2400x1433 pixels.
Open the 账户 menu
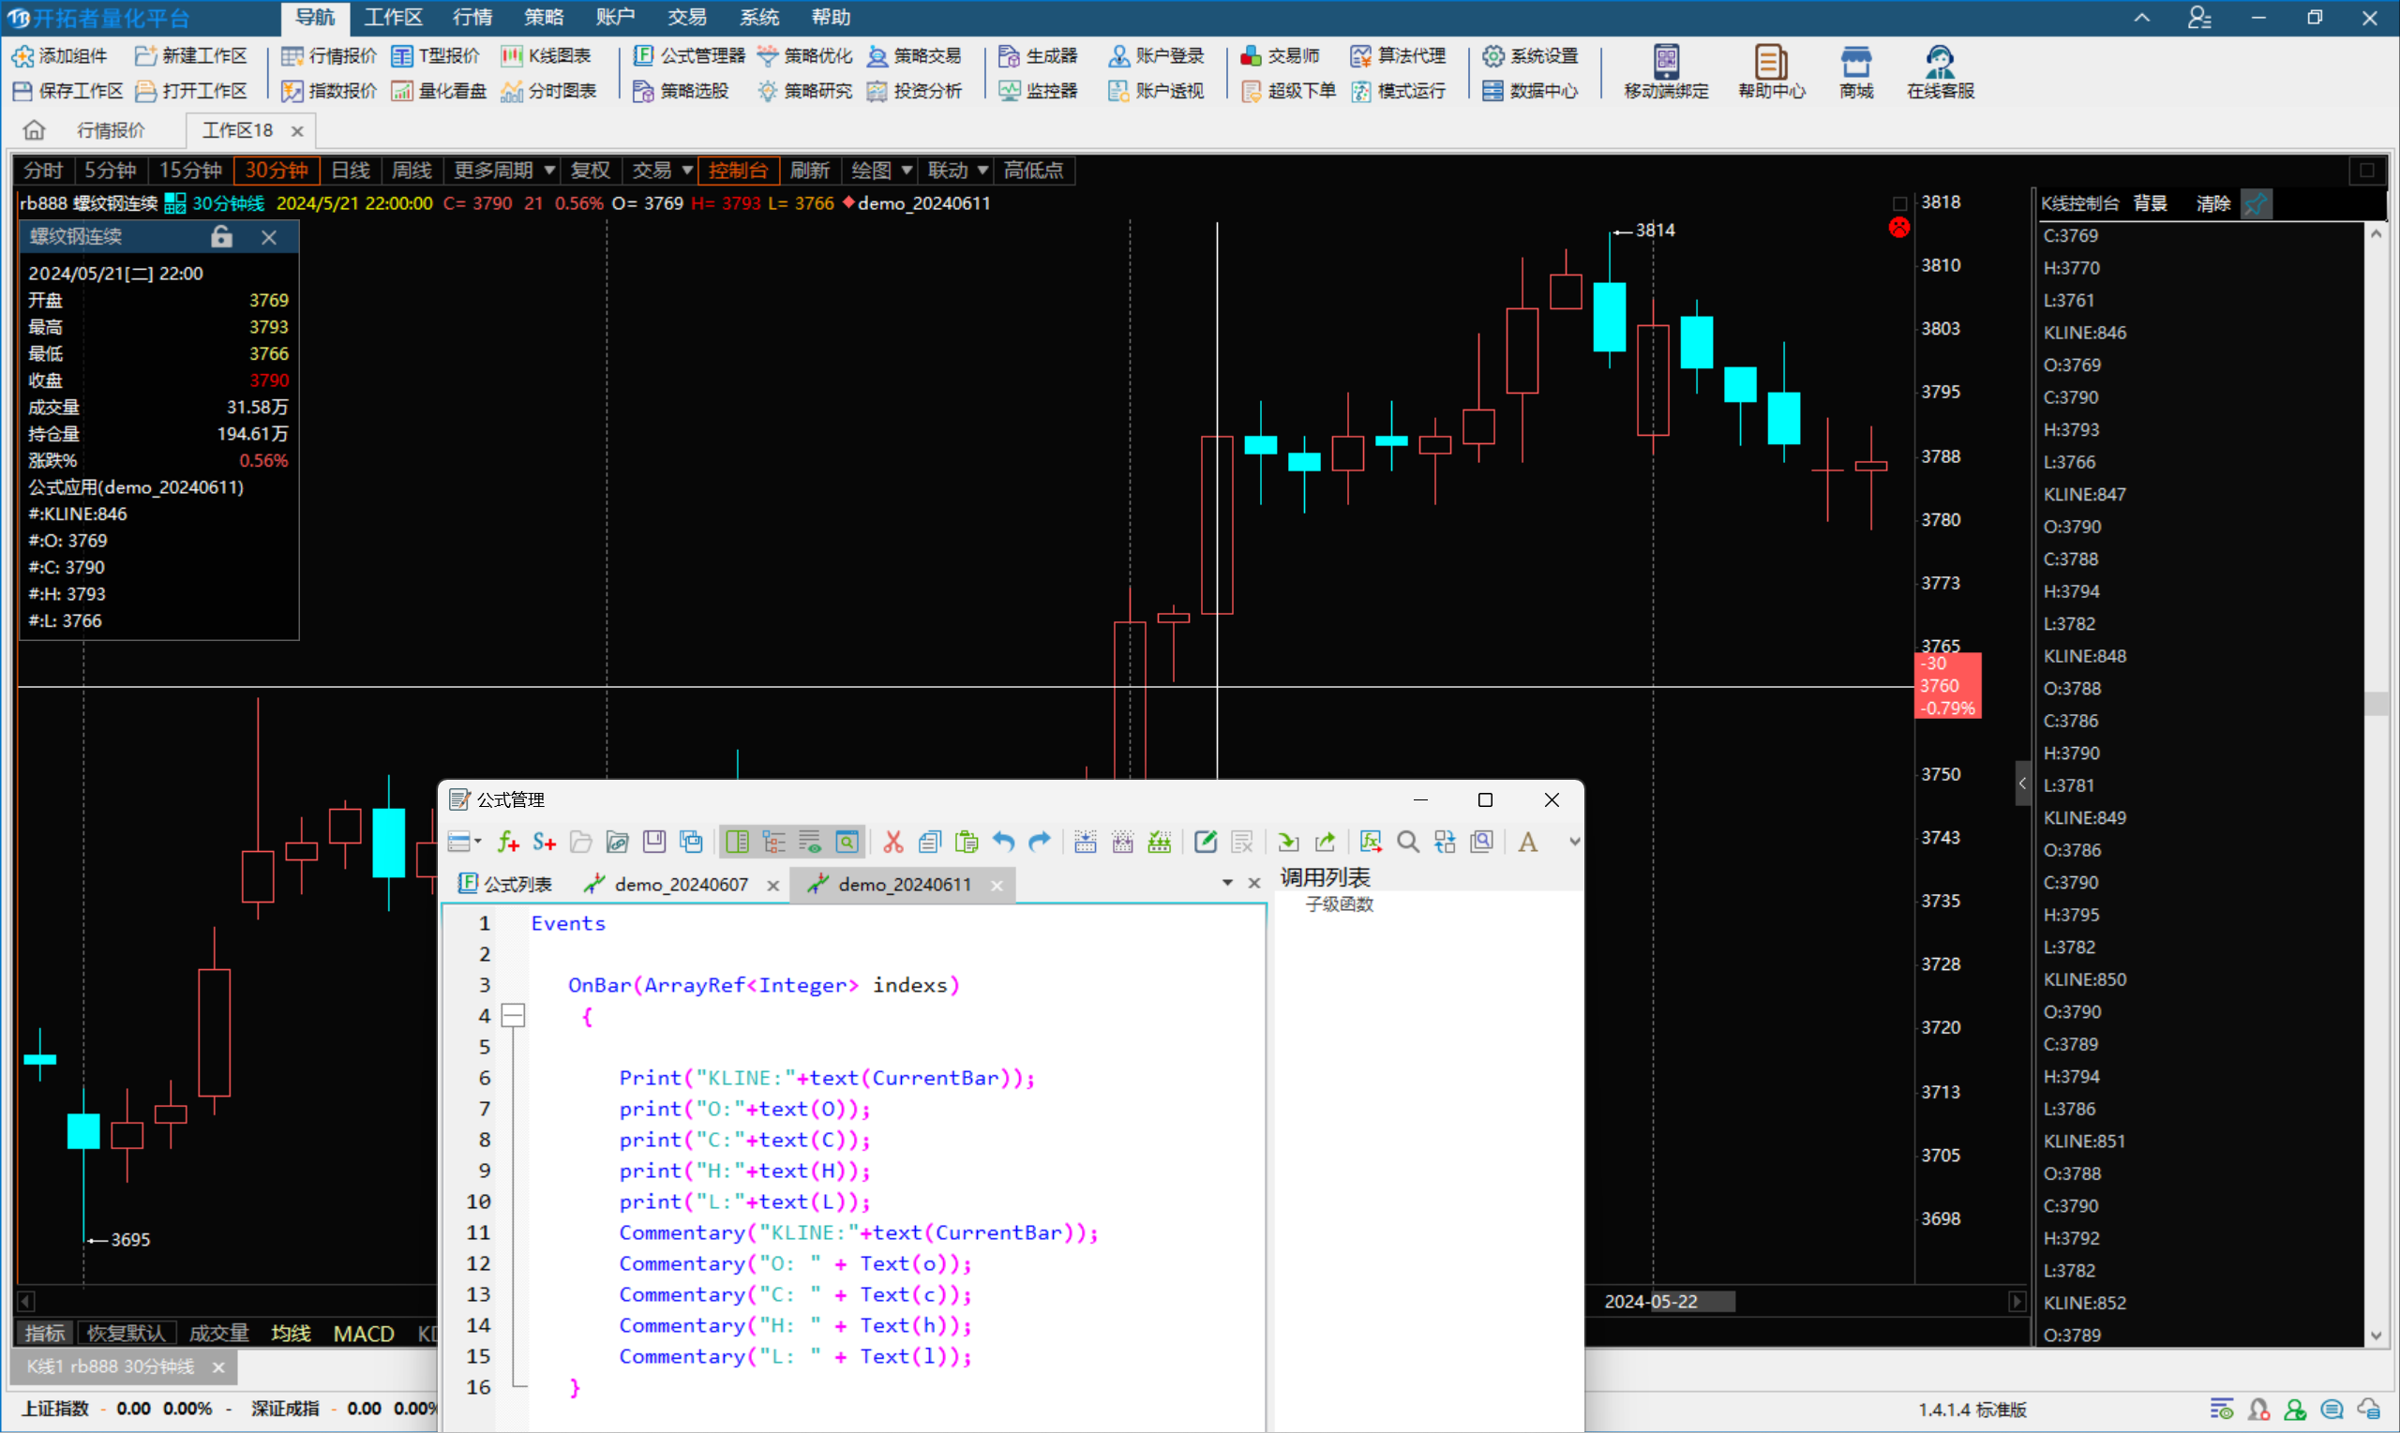click(615, 18)
